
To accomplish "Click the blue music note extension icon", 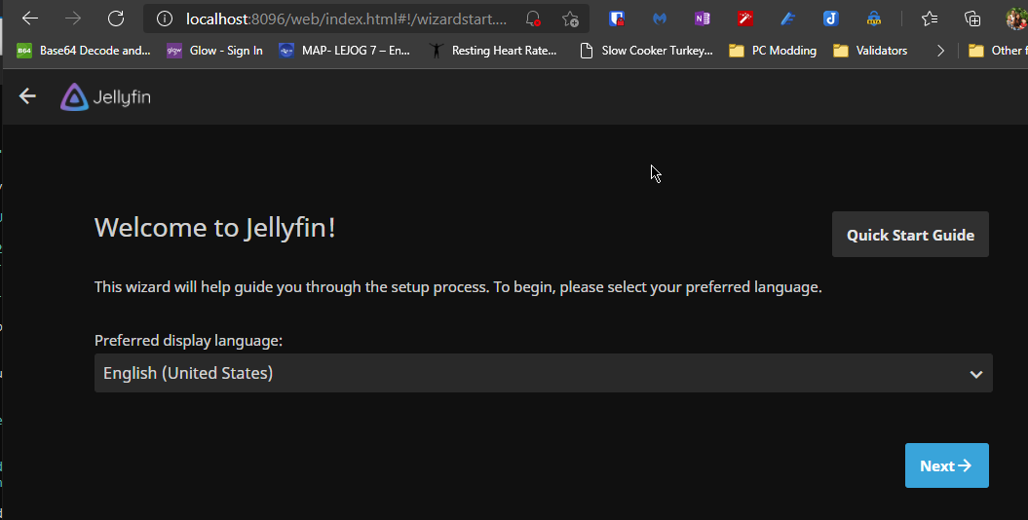I will (x=830, y=19).
